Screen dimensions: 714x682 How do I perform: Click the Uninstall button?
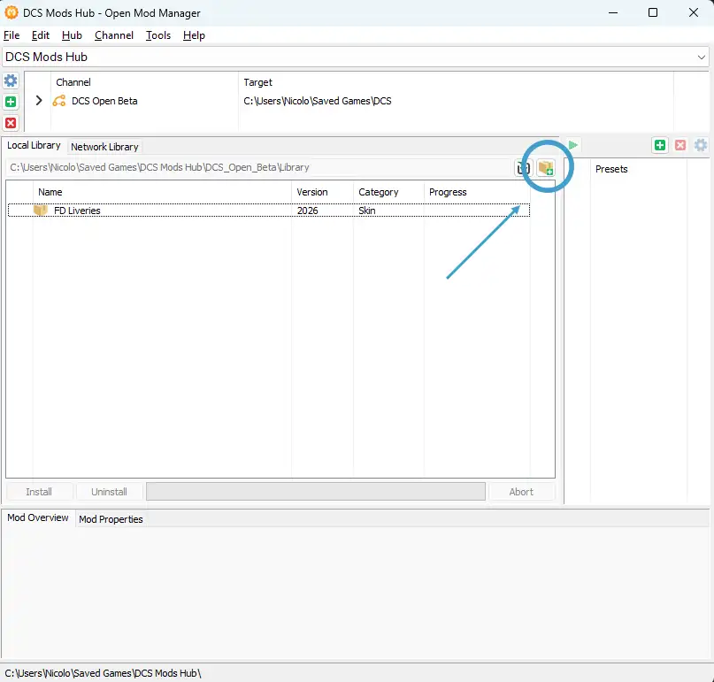click(109, 492)
